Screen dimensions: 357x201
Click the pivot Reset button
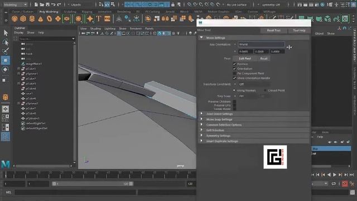(264, 59)
